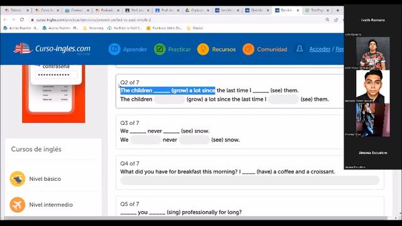Click the orange phone advertisement banner

pyautogui.click(x=53, y=94)
